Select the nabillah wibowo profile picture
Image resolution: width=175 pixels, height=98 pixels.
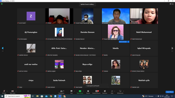click(x=31, y=48)
